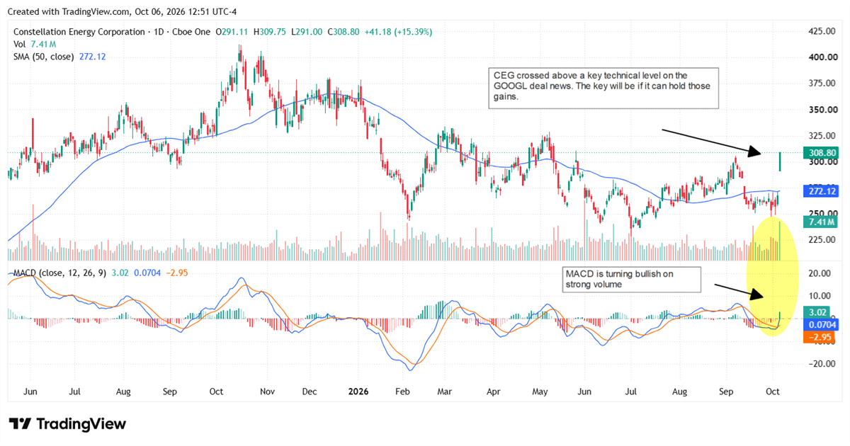The height and width of the screenshot is (446, 850).
Task: Click the blue 272.12 SMA tag on axis
Action: point(822,191)
